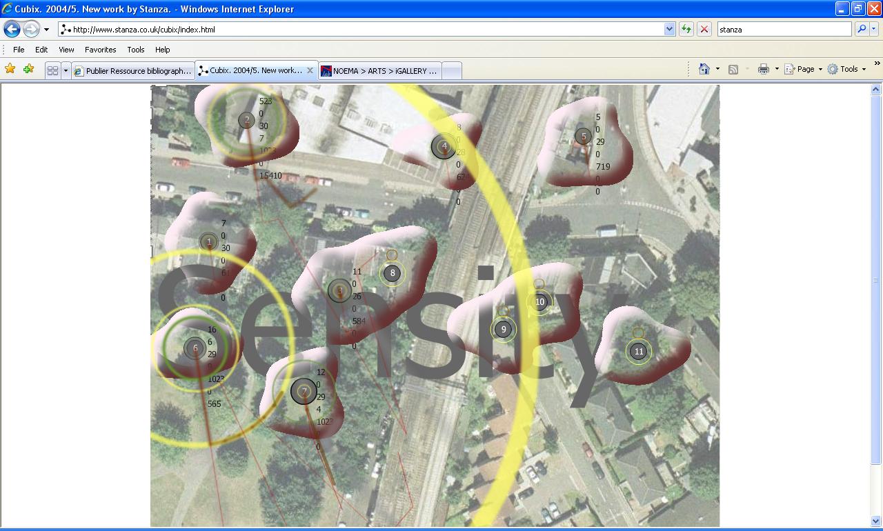Click the vertical scrollbar up arrow
883x531 pixels.
tap(877, 90)
